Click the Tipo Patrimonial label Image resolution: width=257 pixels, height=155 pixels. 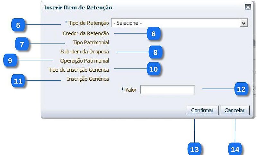coord(91,42)
